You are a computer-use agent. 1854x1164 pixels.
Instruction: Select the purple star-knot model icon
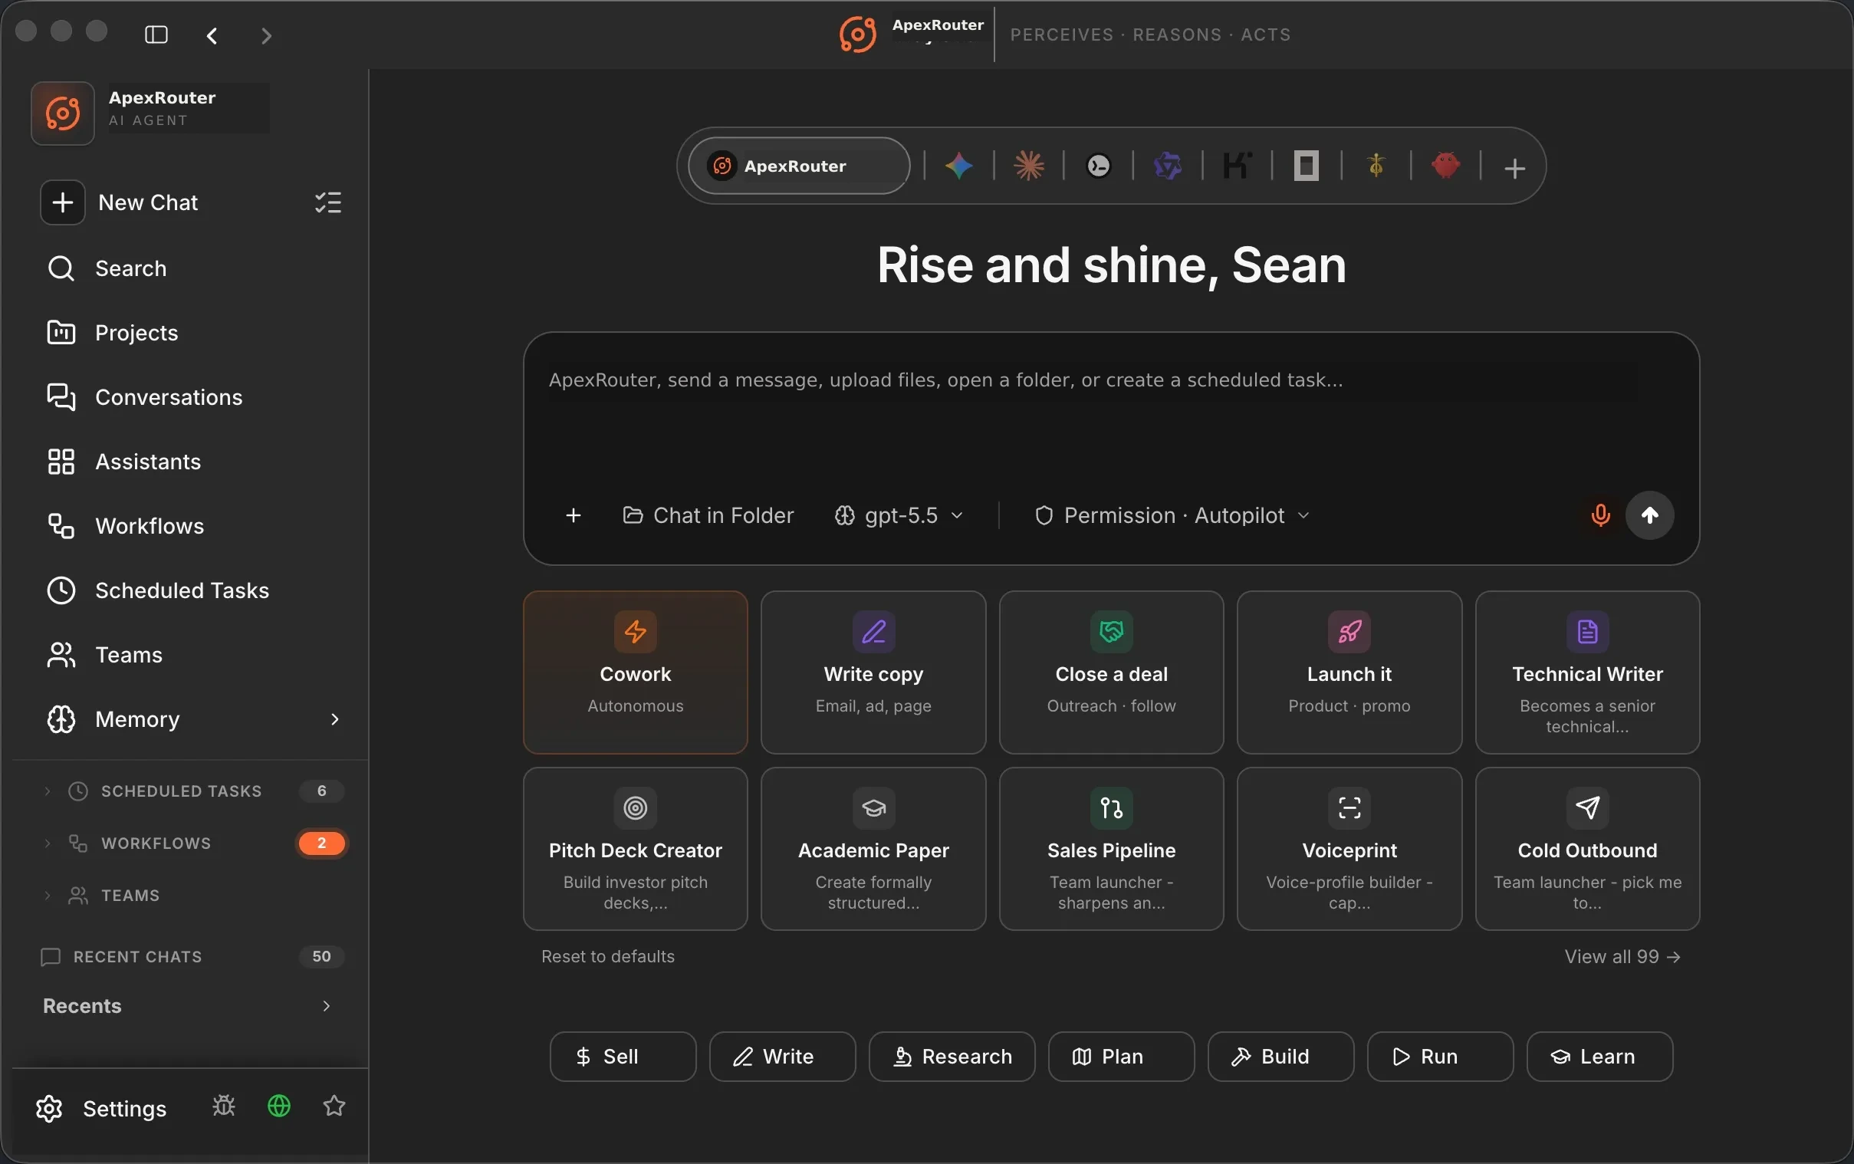pos(1168,166)
